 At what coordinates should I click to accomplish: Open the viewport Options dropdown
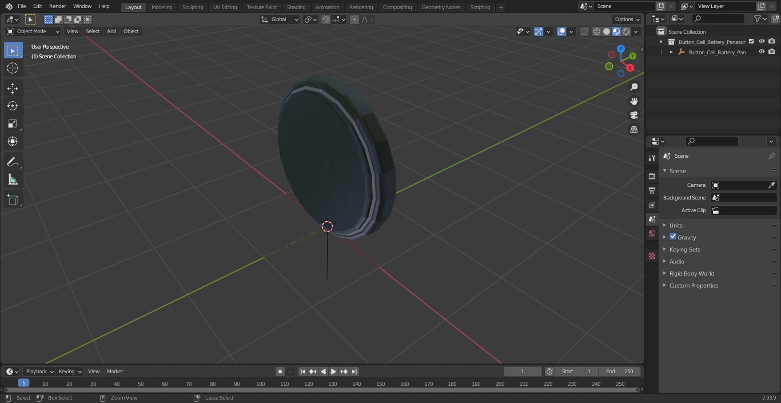point(627,19)
